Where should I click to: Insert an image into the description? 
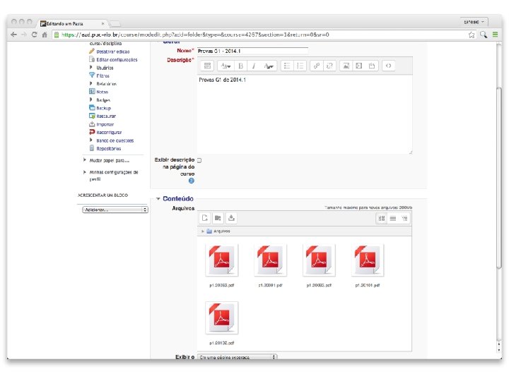[346, 66]
